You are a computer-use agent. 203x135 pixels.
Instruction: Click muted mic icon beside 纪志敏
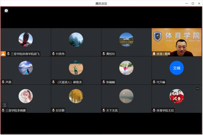pos(53,110)
